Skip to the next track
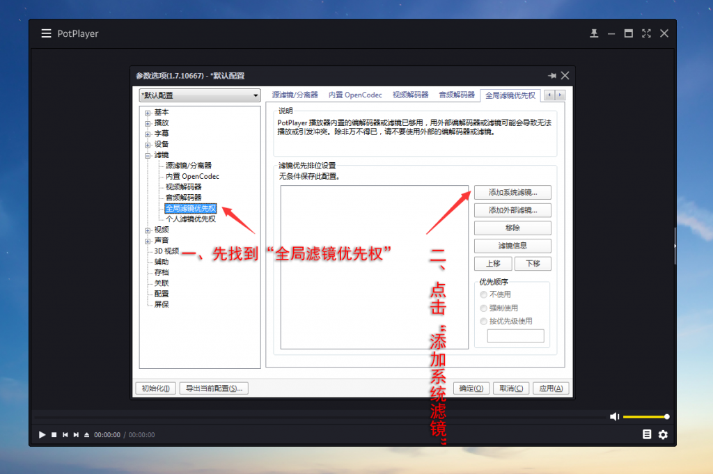 (76, 435)
